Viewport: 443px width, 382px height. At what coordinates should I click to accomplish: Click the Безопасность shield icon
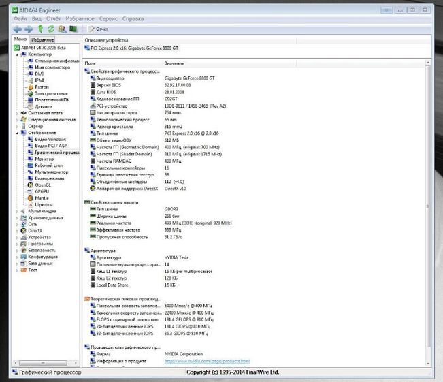(x=24, y=250)
